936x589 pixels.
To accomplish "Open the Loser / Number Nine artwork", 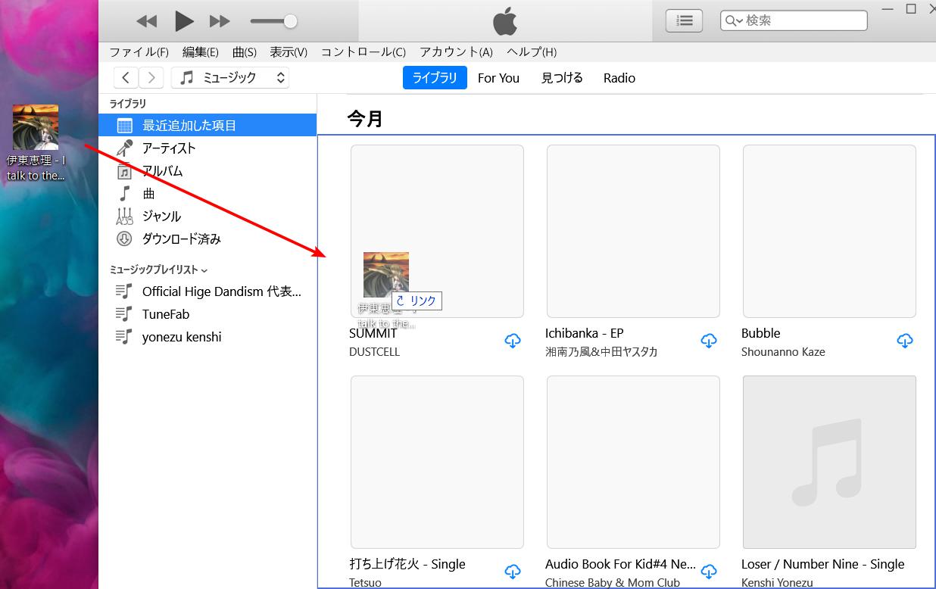I will 829,462.
